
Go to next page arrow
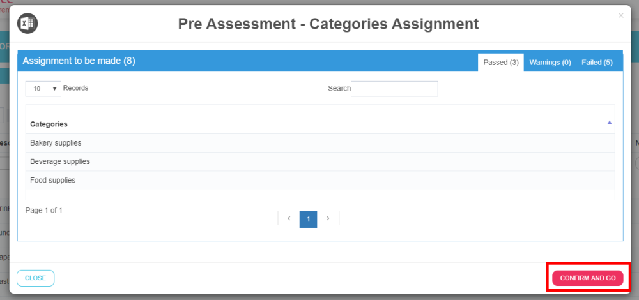(328, 218)
